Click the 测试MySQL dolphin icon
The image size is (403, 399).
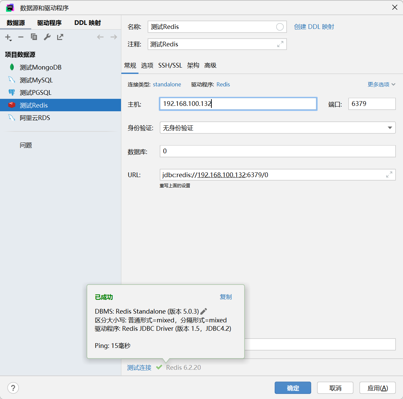point(12,80)
